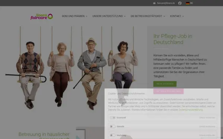Screen dimensions: 223x139
Task: Select DE language label
Action: [191, 3]
